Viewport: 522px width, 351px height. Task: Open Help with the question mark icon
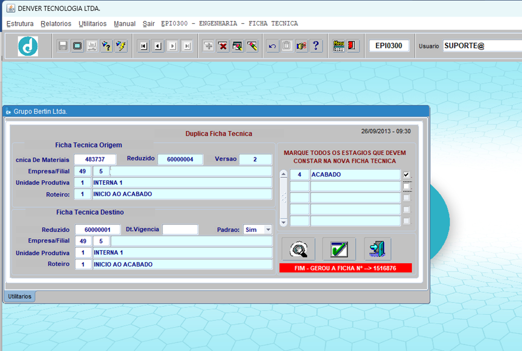[316, 46]
